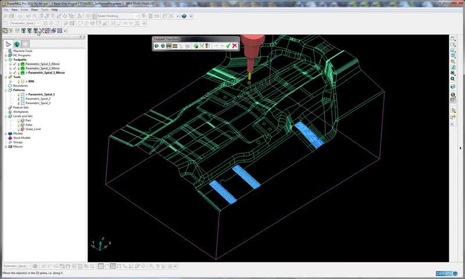Image resolution: width=465 pixels, height=279 pixels.
Task: Toggle lightbulb for Parametric_Spiral_1 pattern
Action: pyautogui.click(x=19, y=94)
